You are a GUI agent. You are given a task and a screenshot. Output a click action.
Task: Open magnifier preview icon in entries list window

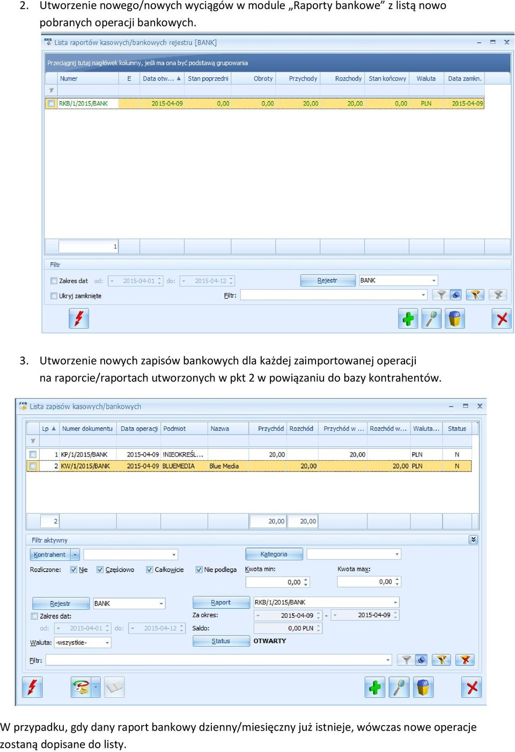[399, 687]
